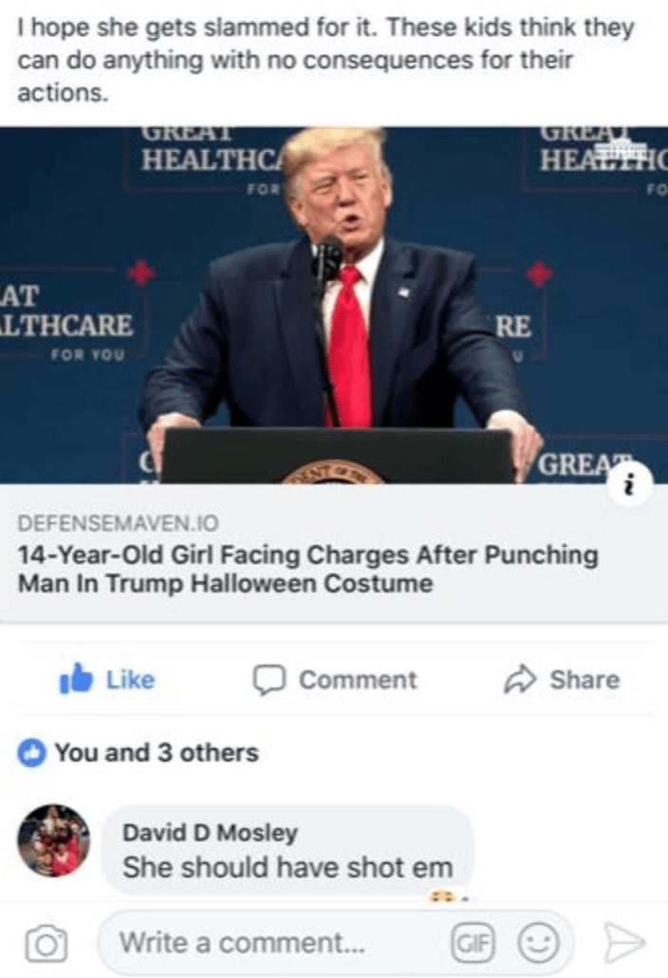The height and width of the screenshot is (978, 668).
Task: Open the '14-Year-Old Girl Facing Charges' headline
Action: coord(307,569)
